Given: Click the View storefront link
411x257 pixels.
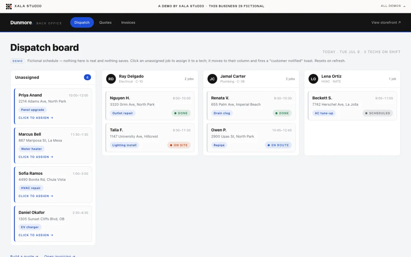Looking at the screenshot, I should (x=386, y=23).
